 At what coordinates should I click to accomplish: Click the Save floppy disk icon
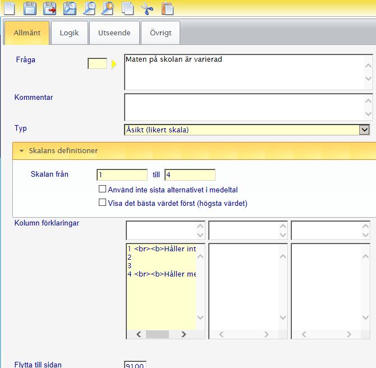click(30, 8)
